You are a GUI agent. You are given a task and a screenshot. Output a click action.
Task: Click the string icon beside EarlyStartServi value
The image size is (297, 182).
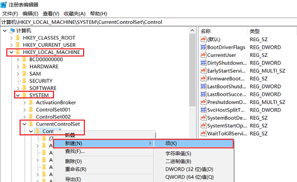coord(203,71)
